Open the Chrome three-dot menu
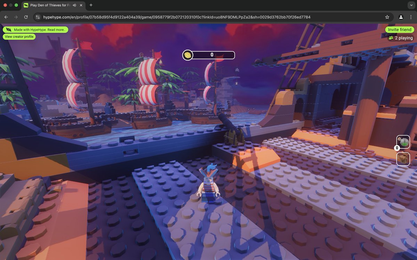This screenshot has width=417, height=260. [x=411, y=17]
